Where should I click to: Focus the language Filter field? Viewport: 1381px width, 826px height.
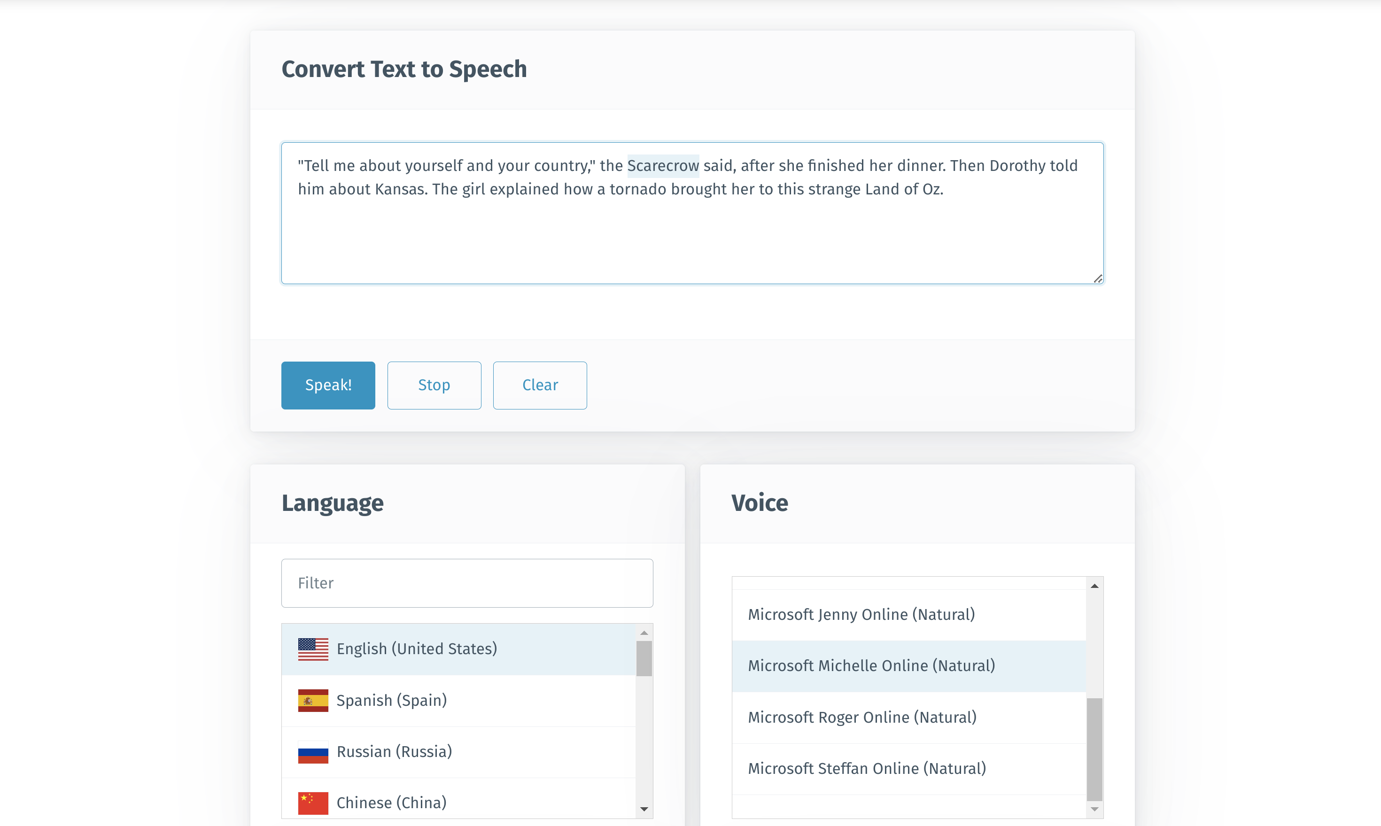click(466, 583)
